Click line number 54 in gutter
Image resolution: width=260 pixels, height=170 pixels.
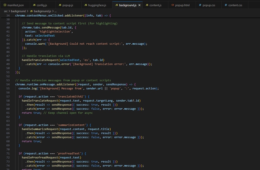pos(8,85)
